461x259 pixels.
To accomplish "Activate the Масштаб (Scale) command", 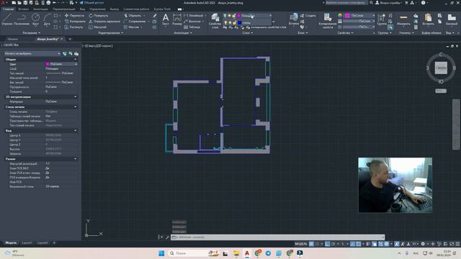I will coord(97,27).
